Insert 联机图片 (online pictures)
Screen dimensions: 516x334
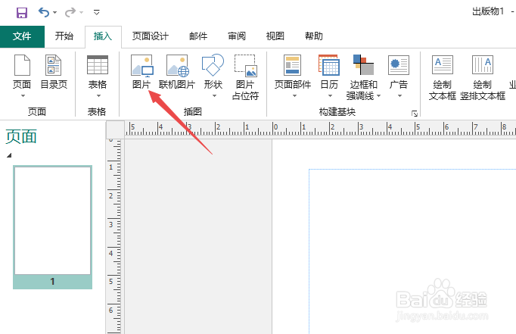pyautogui.click(x=177, y=72)
